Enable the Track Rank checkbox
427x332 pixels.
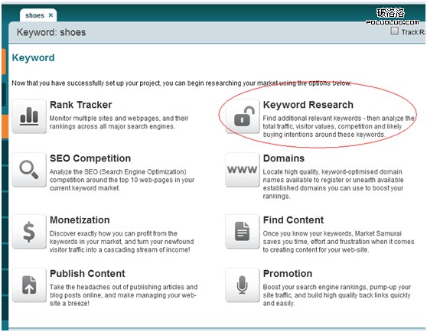pos(394,31)
